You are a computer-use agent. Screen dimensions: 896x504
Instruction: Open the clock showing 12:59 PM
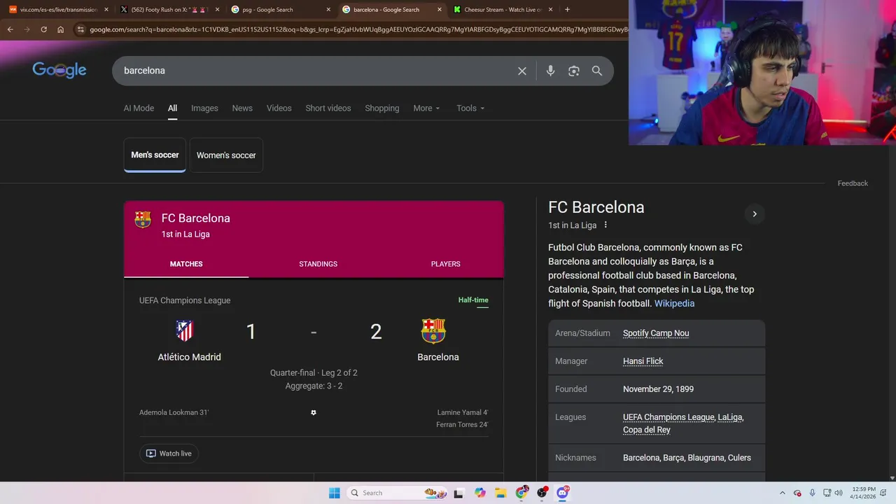pos(865,493)
